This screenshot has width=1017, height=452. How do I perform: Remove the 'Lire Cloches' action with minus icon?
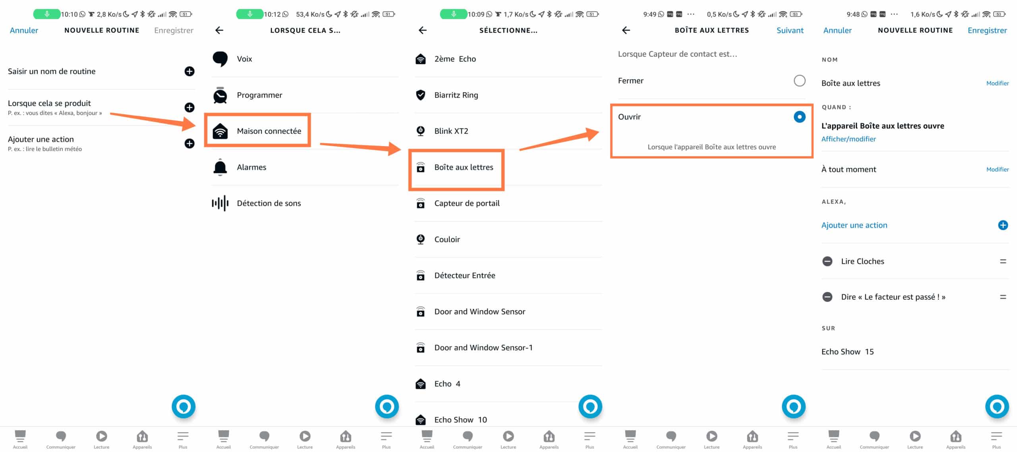827,261
